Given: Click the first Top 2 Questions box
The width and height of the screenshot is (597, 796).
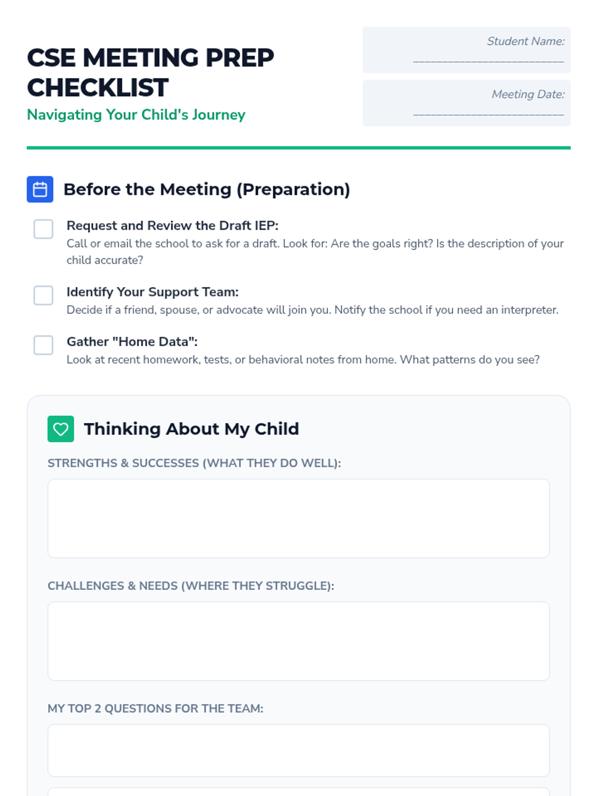Looking at the screenshot, I should pos(298,750).
